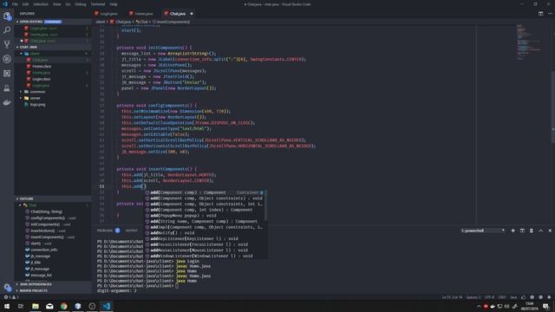Click the unsaved-changes dot on the Chat.java tab
This screenshot has width=555, height=312.
(192, 14)
